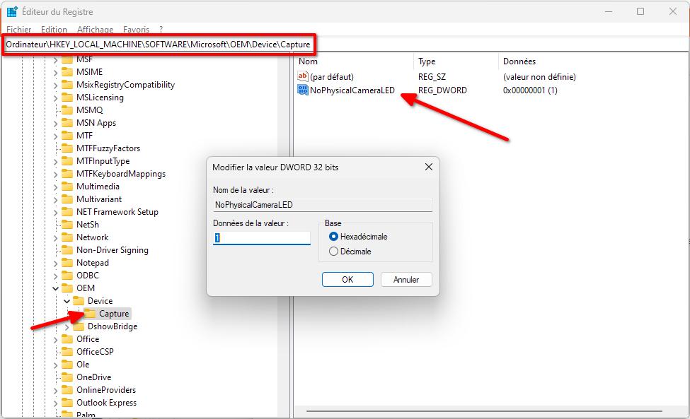Open the Favoris menu

point(136,30)
